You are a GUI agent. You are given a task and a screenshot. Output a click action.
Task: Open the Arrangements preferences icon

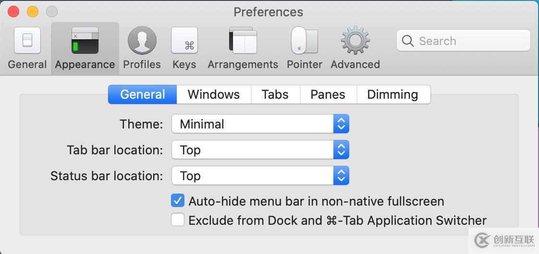click(243, 41)
